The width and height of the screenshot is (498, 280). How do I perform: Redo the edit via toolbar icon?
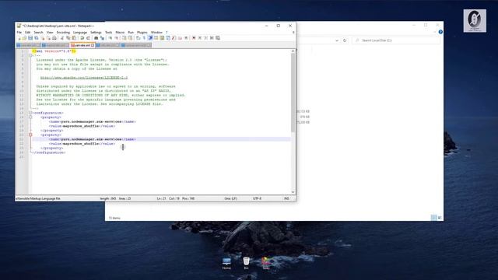[88, 38]
